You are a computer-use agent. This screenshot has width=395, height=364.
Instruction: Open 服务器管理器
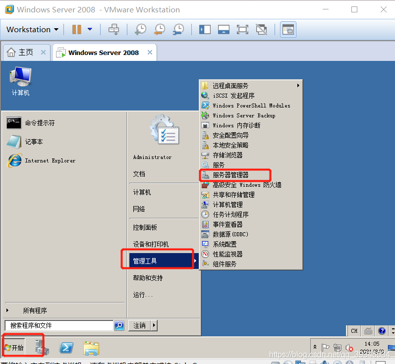[251, 175]
